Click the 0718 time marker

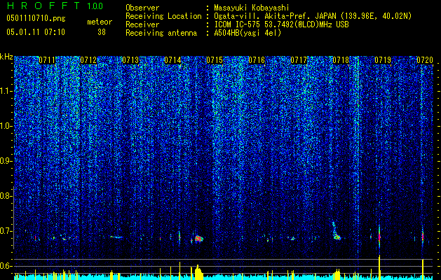pos(341,60)
